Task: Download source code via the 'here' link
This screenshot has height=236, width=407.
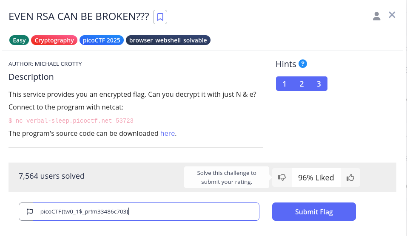Action: (x=168, y=133)
